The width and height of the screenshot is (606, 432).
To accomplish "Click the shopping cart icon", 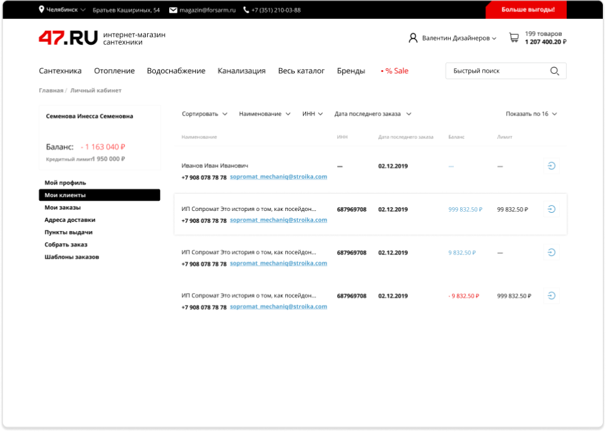I will tap(514, 38).
